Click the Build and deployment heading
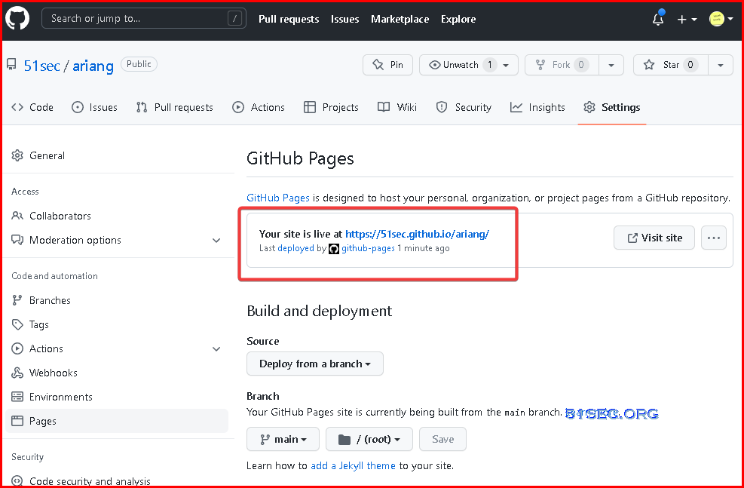The width and height of the screenshot is (744, 488). (320, 311)
